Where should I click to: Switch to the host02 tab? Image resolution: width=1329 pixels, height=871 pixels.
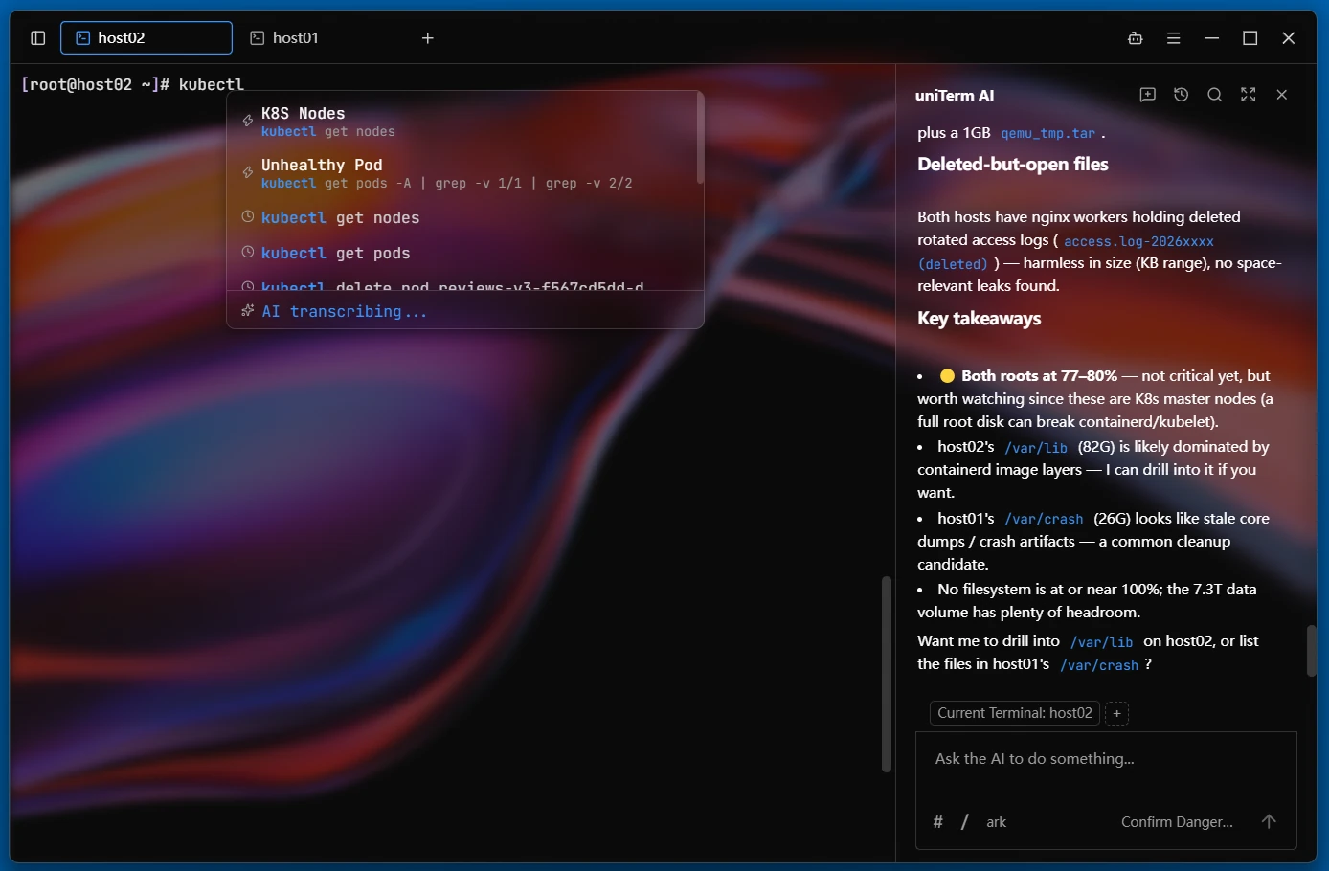tap(146, 38)
